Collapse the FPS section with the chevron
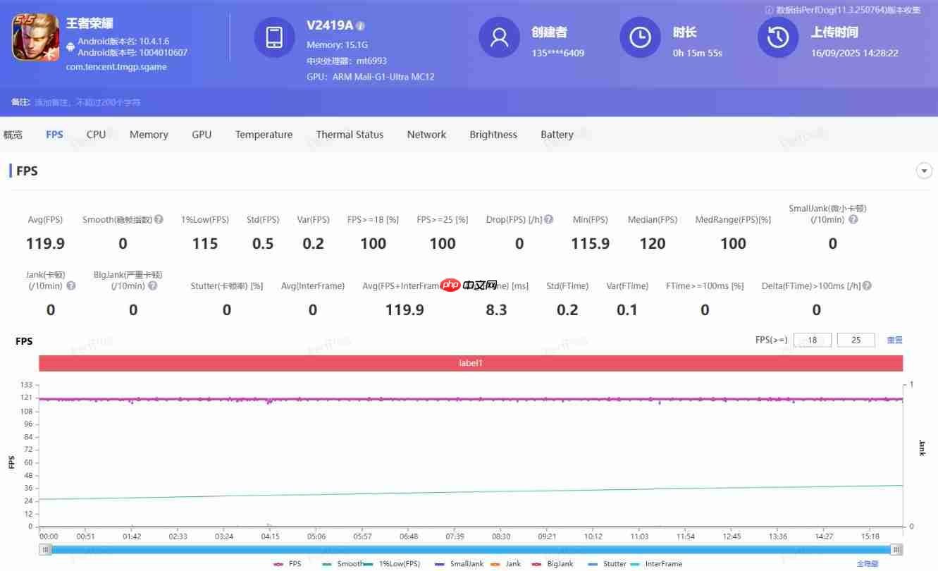Image resolution: width=938 pixels, height=571 pixels. click(924, 171)
